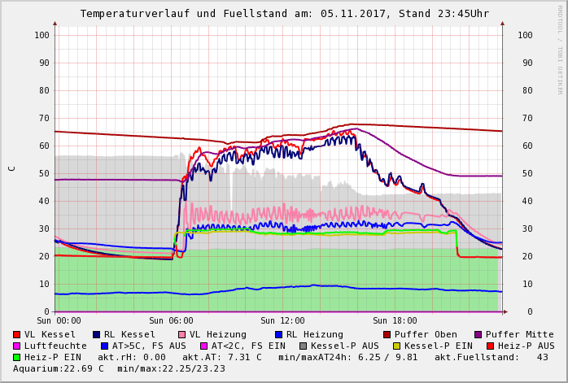Select the pink VL Heizung legend swatch
Viewport: 568px width, 383px height.
tap(181, 334)
